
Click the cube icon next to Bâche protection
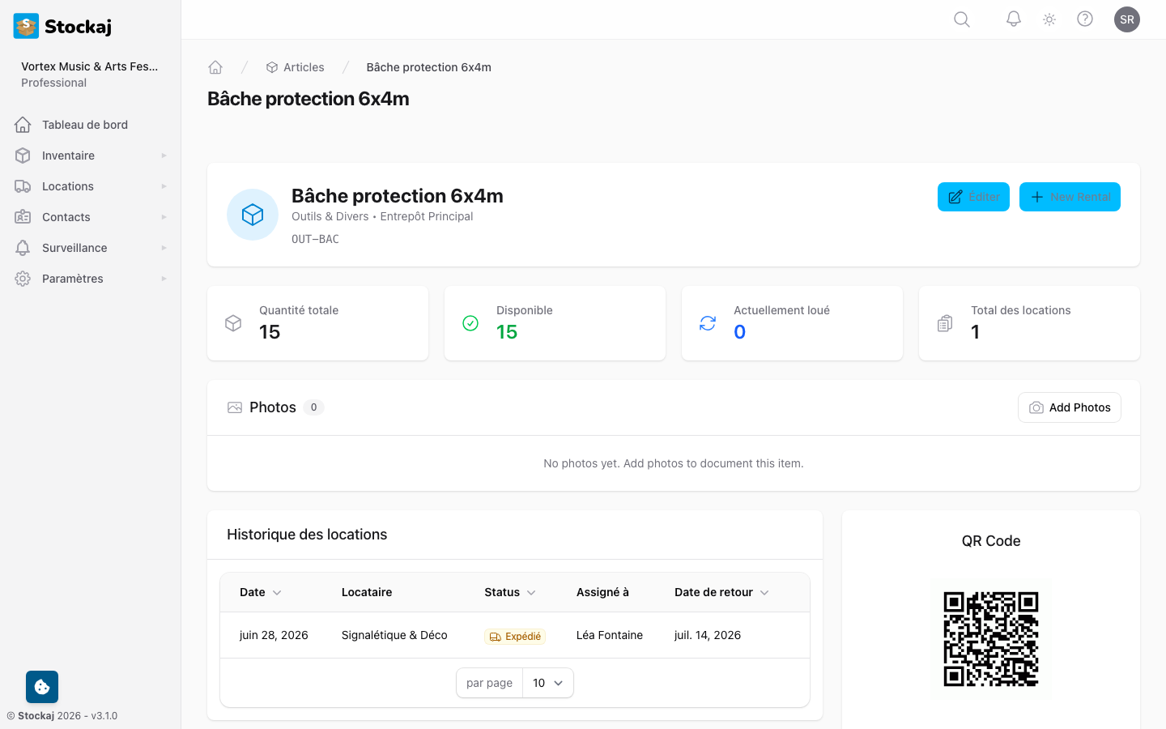(252, 214)
